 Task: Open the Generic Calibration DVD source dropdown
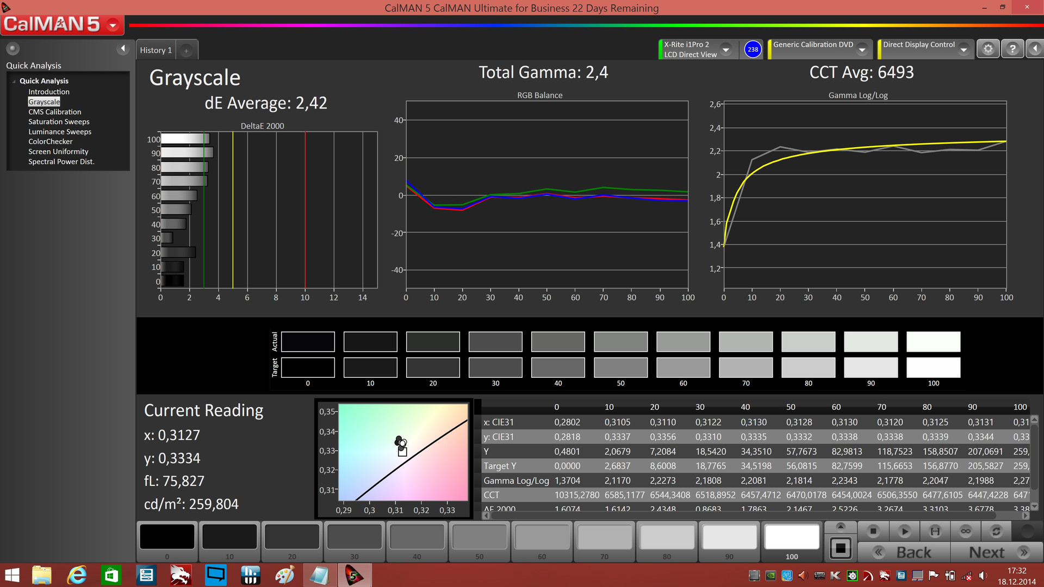[x=862, y=49]
